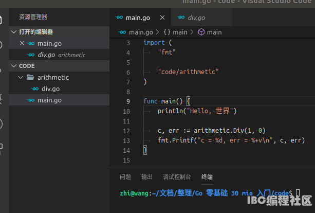Click line number 12 in the gutter
Image resolution: width=315 pixels, height=213 pixels.
126,131
